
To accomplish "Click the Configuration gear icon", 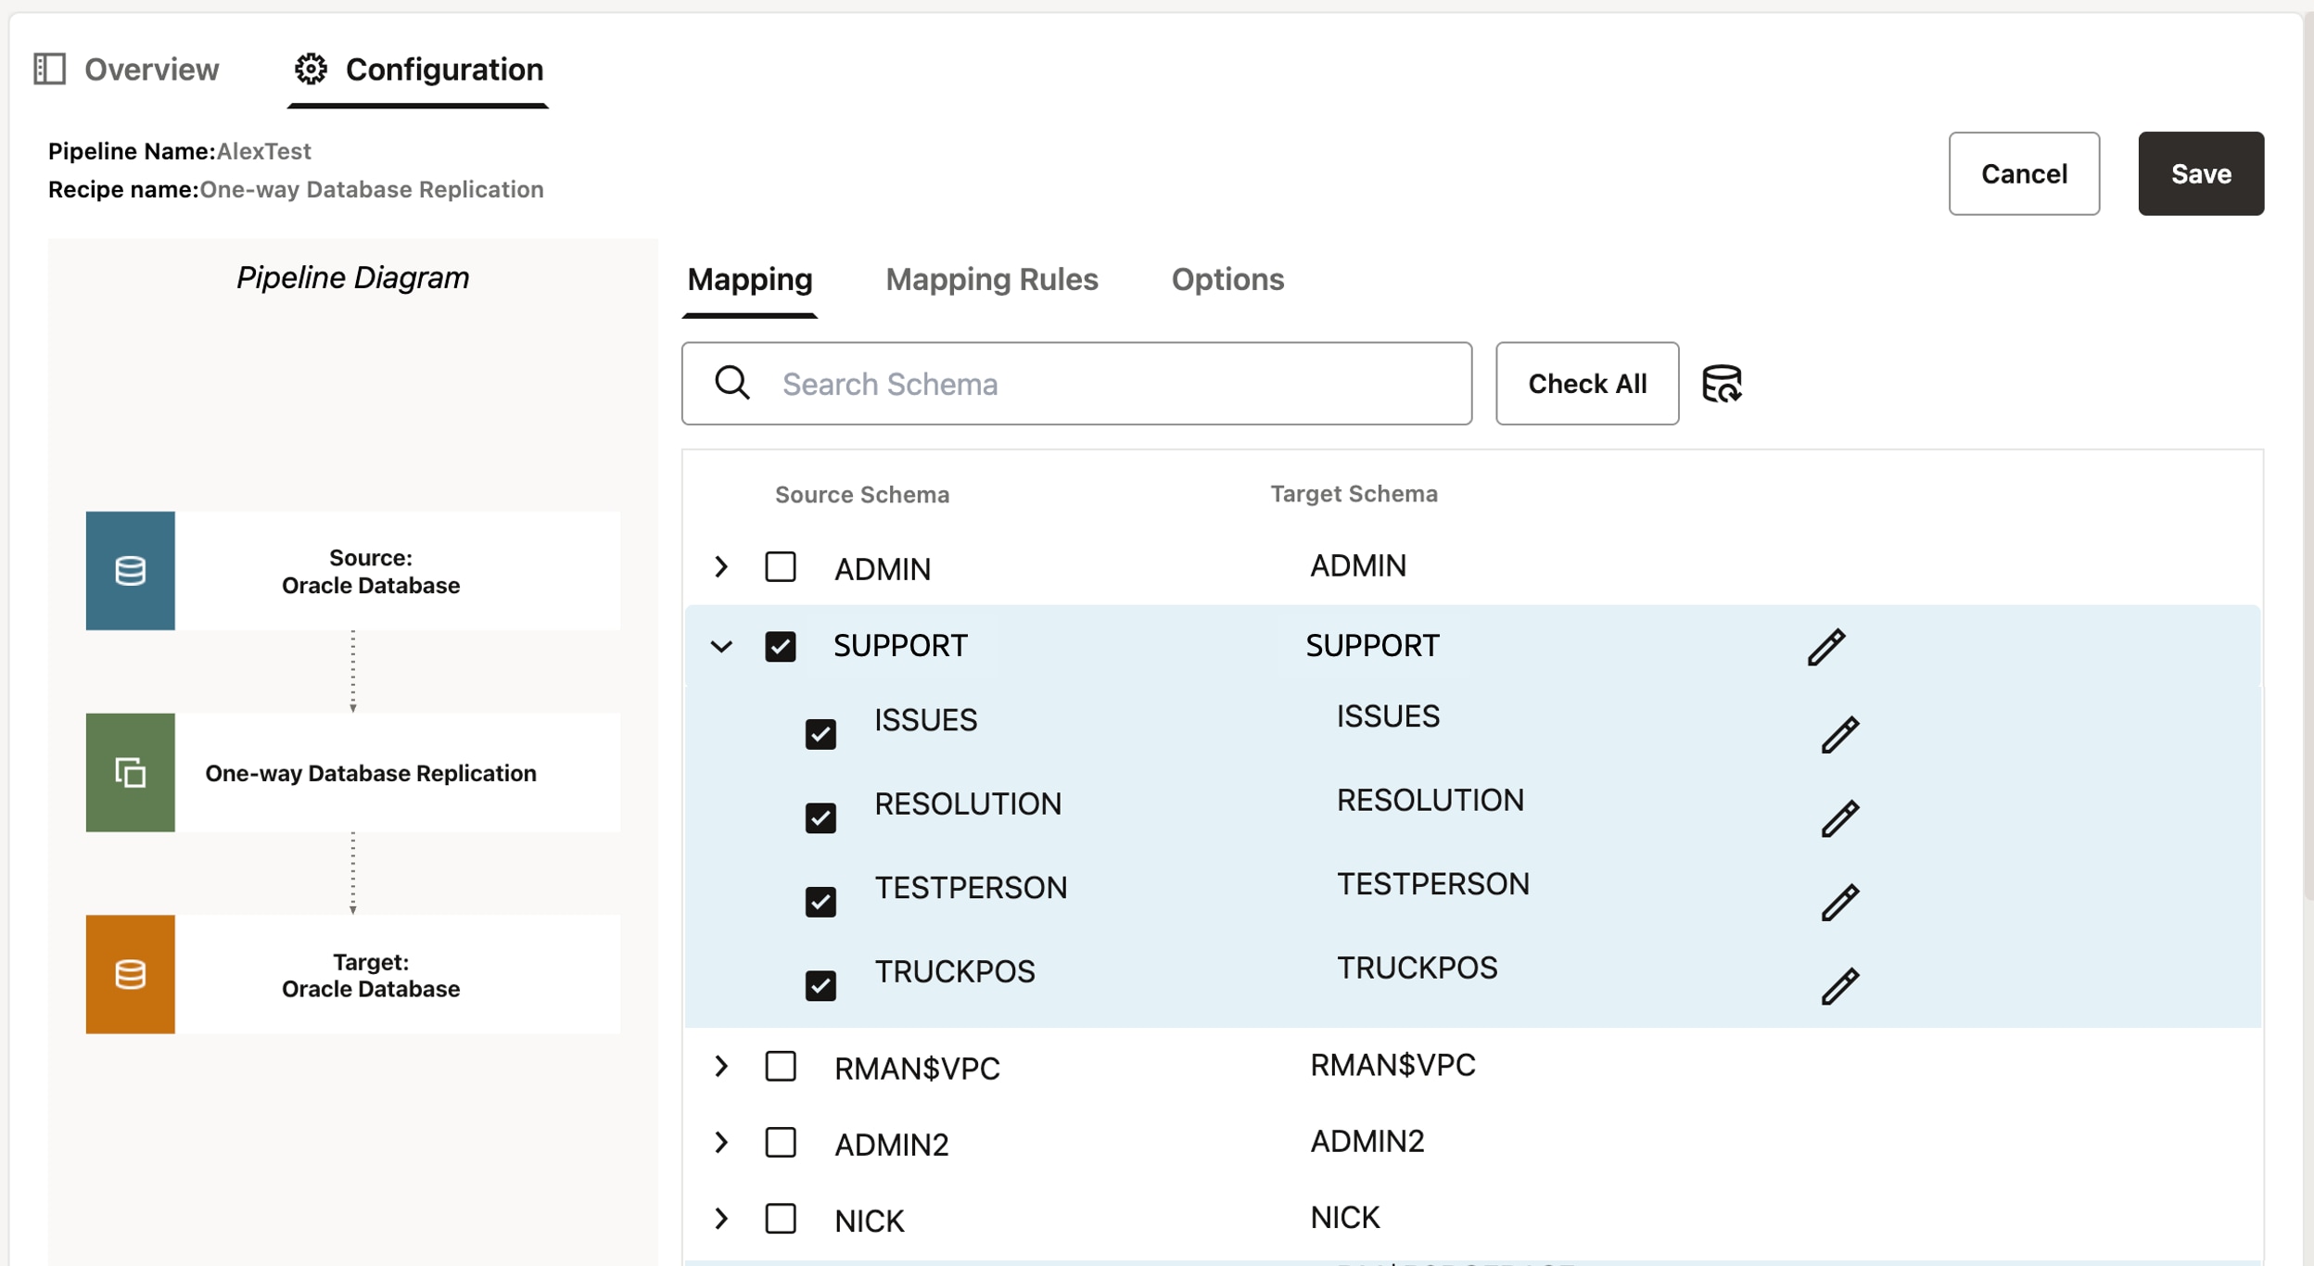I will [311, 69].
